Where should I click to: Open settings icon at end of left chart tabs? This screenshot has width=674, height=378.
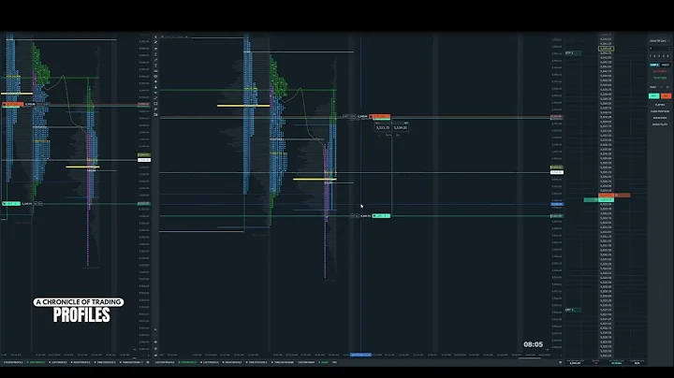(148, 362)
